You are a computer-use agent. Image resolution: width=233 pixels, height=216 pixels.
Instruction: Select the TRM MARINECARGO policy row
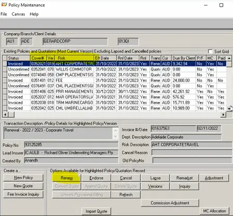[x=114, y=102]
